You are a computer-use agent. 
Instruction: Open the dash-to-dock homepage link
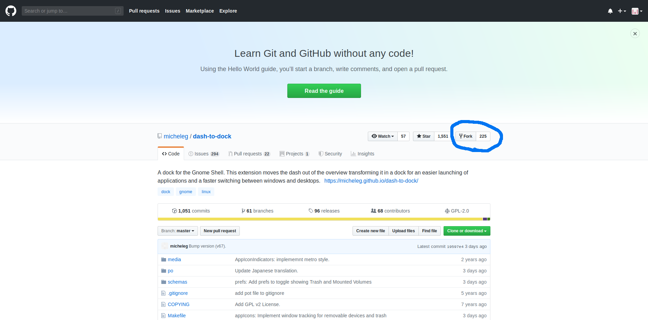point(371,181)
